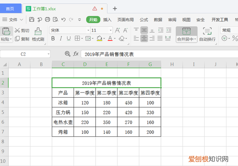Align text right

(x=152, y=38)
